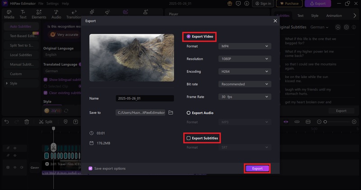Click the Split scissors tool
The image size is (361, 190).
coord(46,122)
